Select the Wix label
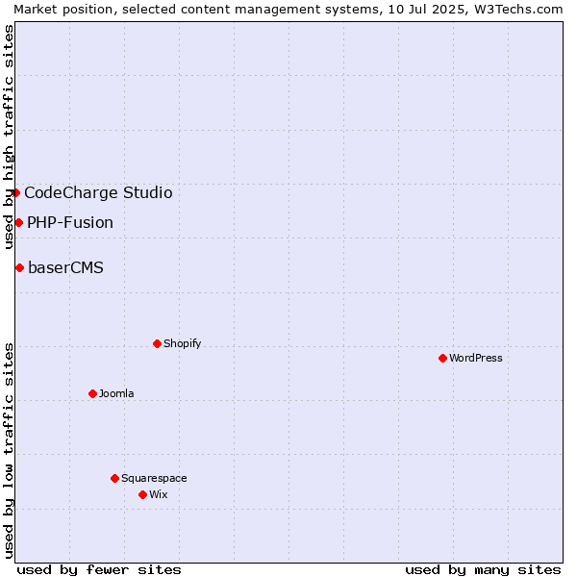 159,494
